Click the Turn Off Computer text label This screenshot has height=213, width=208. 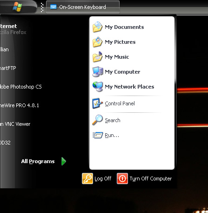pyautogui.click(x=151, y=179)
